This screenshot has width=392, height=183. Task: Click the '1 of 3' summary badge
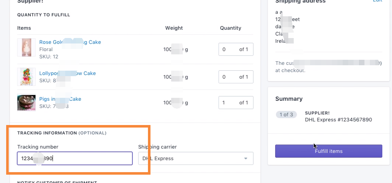pyautogui.click(x=286, y=115)
